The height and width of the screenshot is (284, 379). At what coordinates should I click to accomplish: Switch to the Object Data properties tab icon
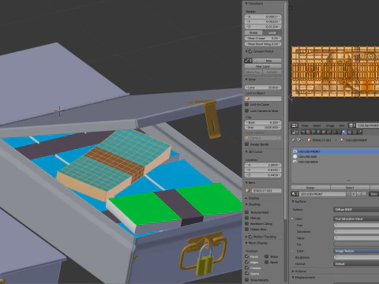pos(339,132)
